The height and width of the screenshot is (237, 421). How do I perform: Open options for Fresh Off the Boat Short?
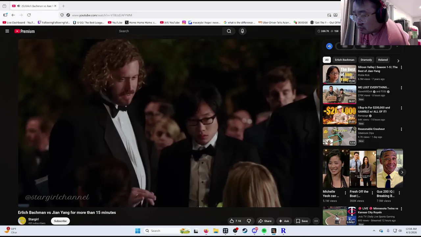click(x=372, y=193)
